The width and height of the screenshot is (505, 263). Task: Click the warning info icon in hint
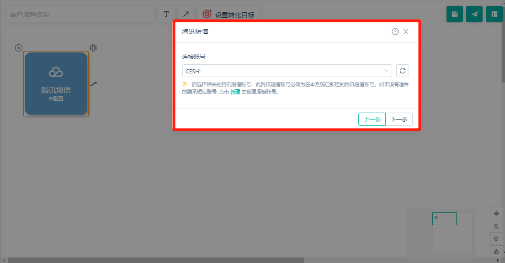click(x=185, y=84)
